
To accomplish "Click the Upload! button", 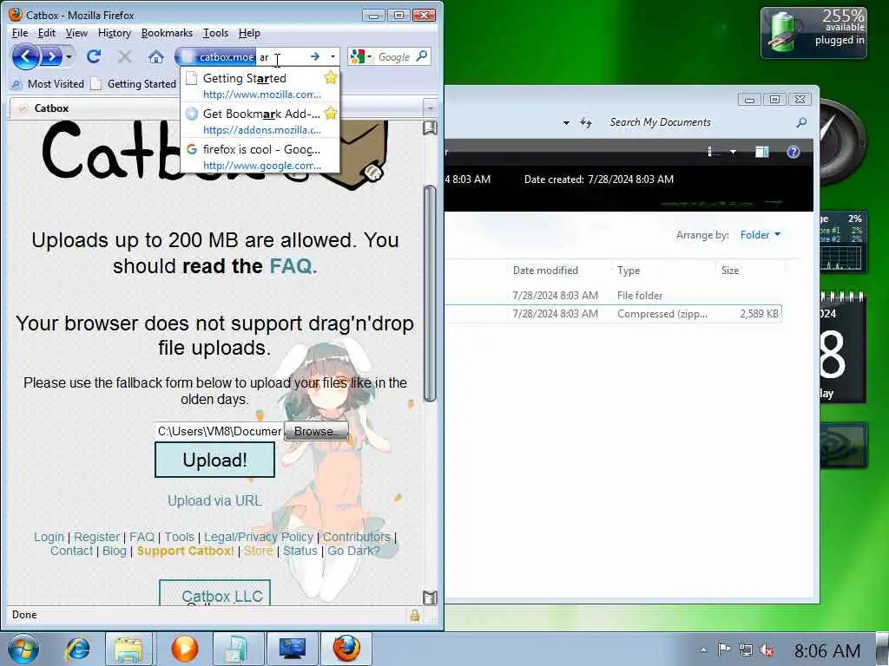I will click(x=215, y=460).
